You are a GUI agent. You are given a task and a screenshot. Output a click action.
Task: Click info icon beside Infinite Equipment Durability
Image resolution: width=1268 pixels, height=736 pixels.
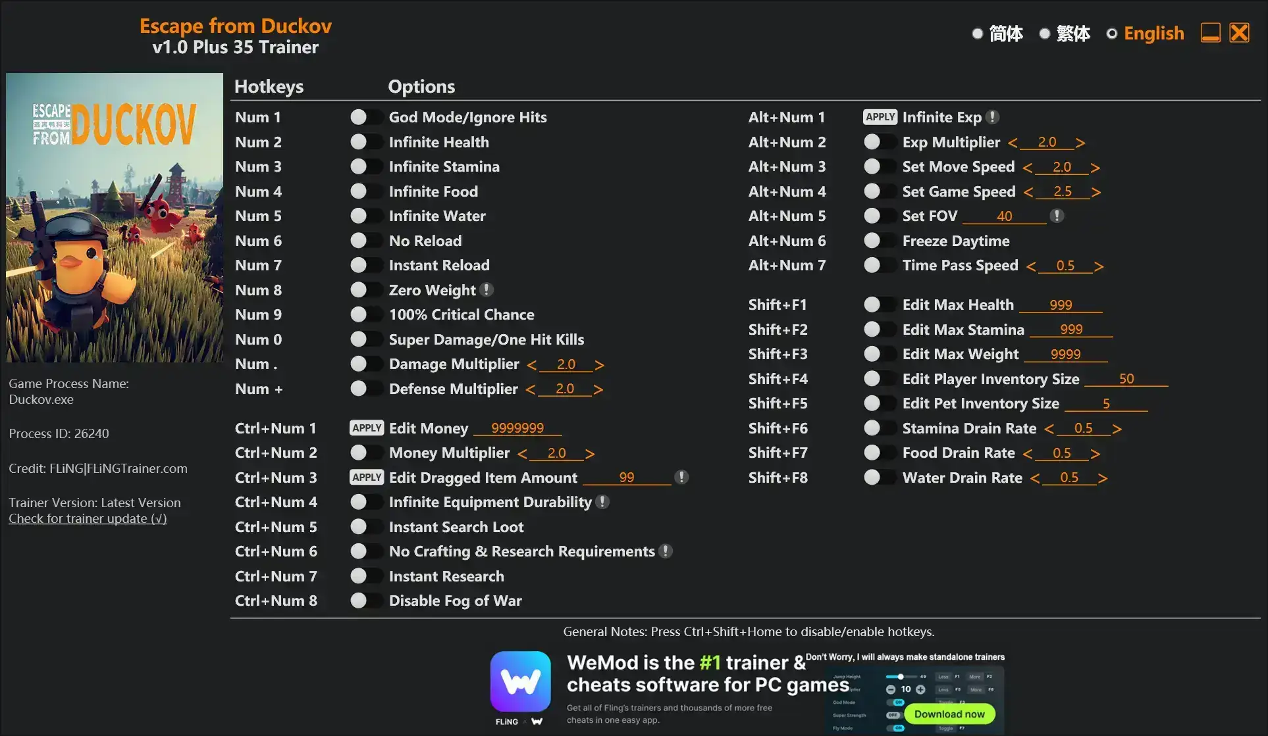(x=602, y=502)
